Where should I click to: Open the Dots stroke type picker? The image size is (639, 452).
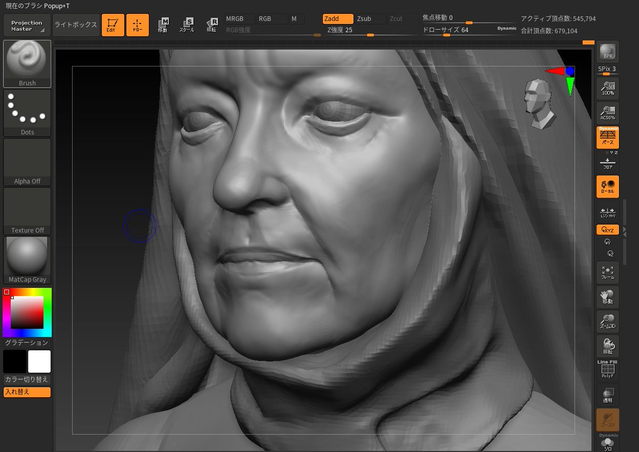tap(27, 113)
